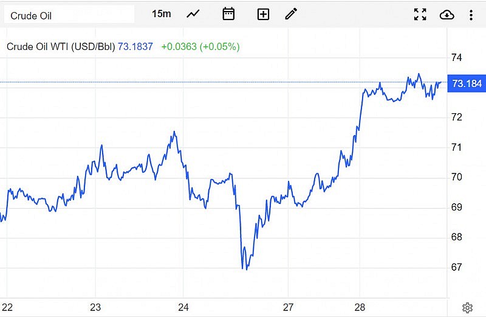This screenshot has width=486, height=317.
Task: Select the pencil drawing tool
Action: pyautogui.click(x=292, y=14)
